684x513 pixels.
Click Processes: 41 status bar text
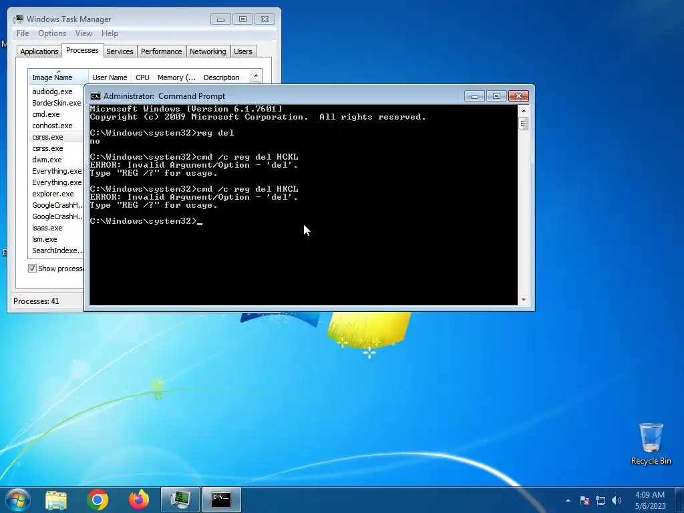pyautogui.click(x=36, y=301)
